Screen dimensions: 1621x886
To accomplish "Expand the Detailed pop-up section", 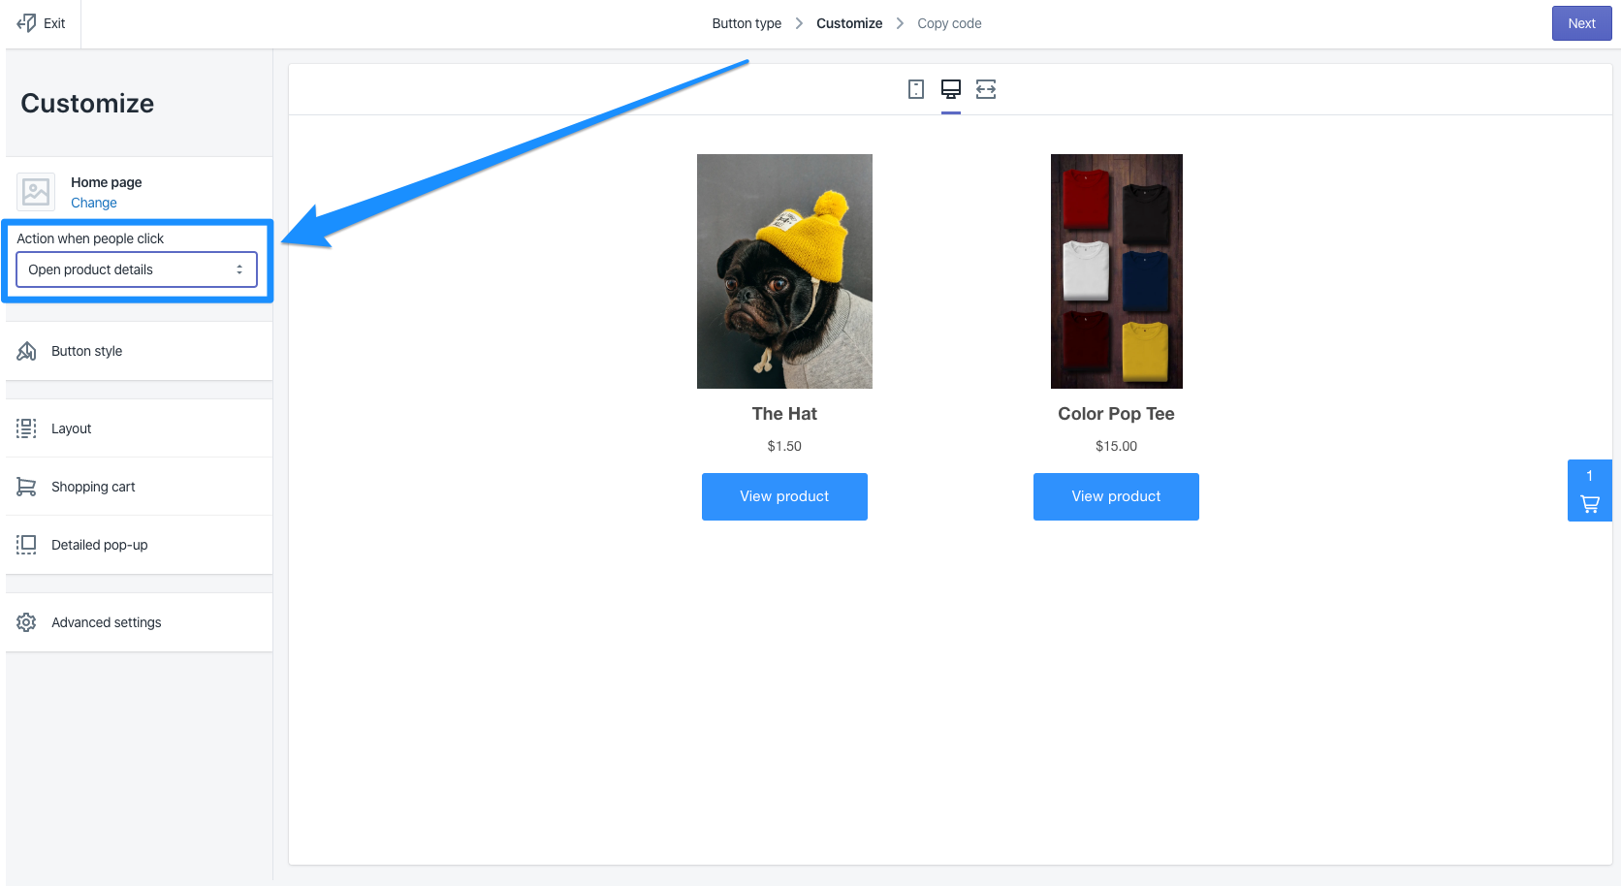I will (x=99, y=545).
